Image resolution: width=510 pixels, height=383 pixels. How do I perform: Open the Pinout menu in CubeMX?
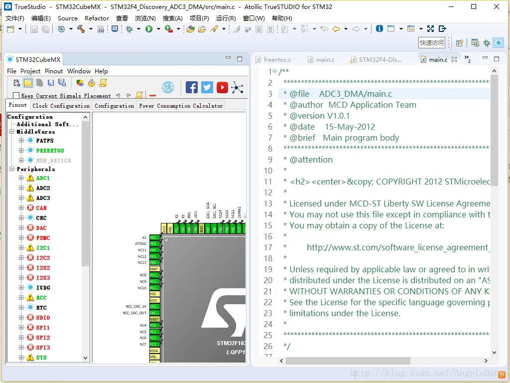(x=54, y=71)
